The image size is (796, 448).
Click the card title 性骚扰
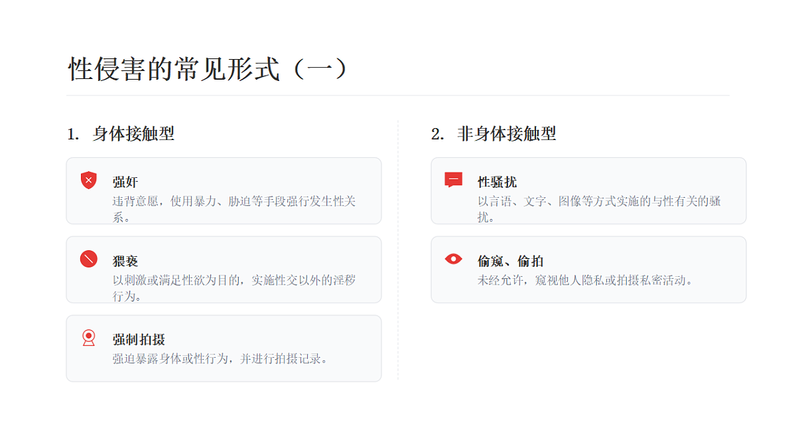pyautogui.click(x=497, y=182)
